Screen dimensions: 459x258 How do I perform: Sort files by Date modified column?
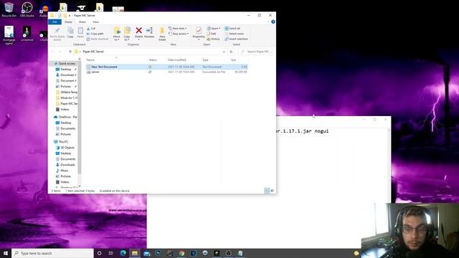coord(177,59)
